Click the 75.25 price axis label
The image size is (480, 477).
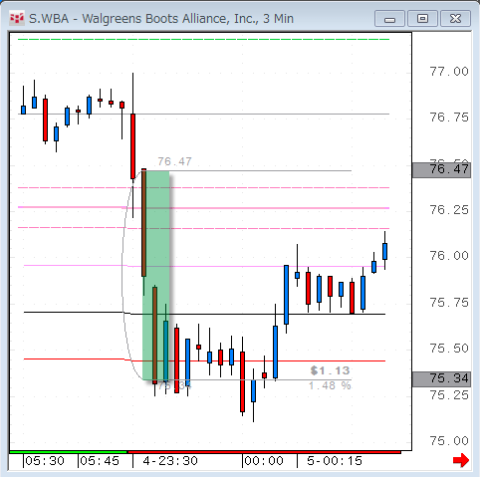point(449,395)
